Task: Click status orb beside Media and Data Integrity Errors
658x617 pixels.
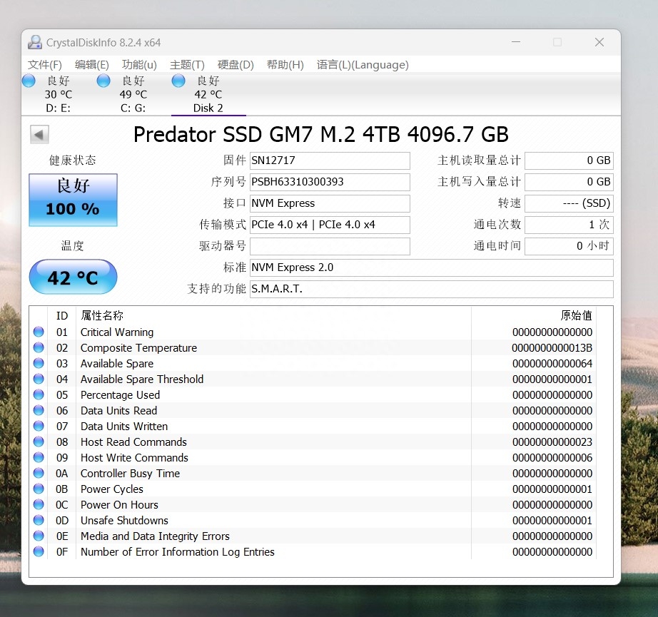Action: 39,536
